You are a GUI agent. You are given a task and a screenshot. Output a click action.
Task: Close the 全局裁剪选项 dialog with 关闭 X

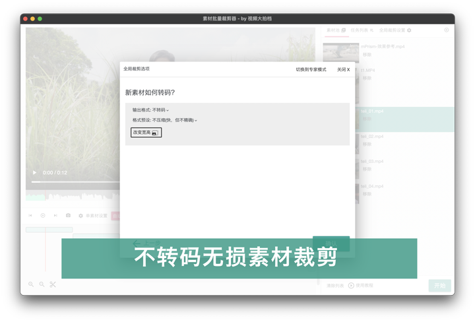(x=343, y=69)
